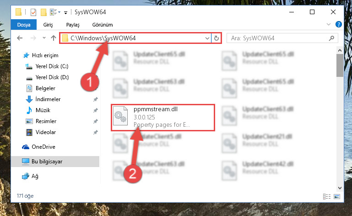Toggle the pin next to Resimler
The width and height of the screenshot is (352, 216).
96,121
